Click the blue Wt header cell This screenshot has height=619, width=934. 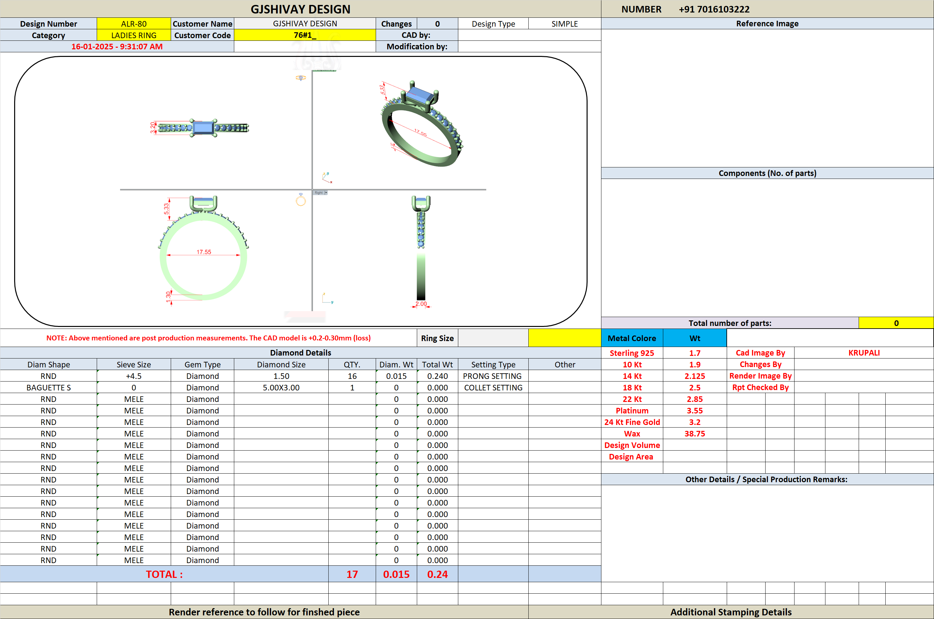click(695, 338)
